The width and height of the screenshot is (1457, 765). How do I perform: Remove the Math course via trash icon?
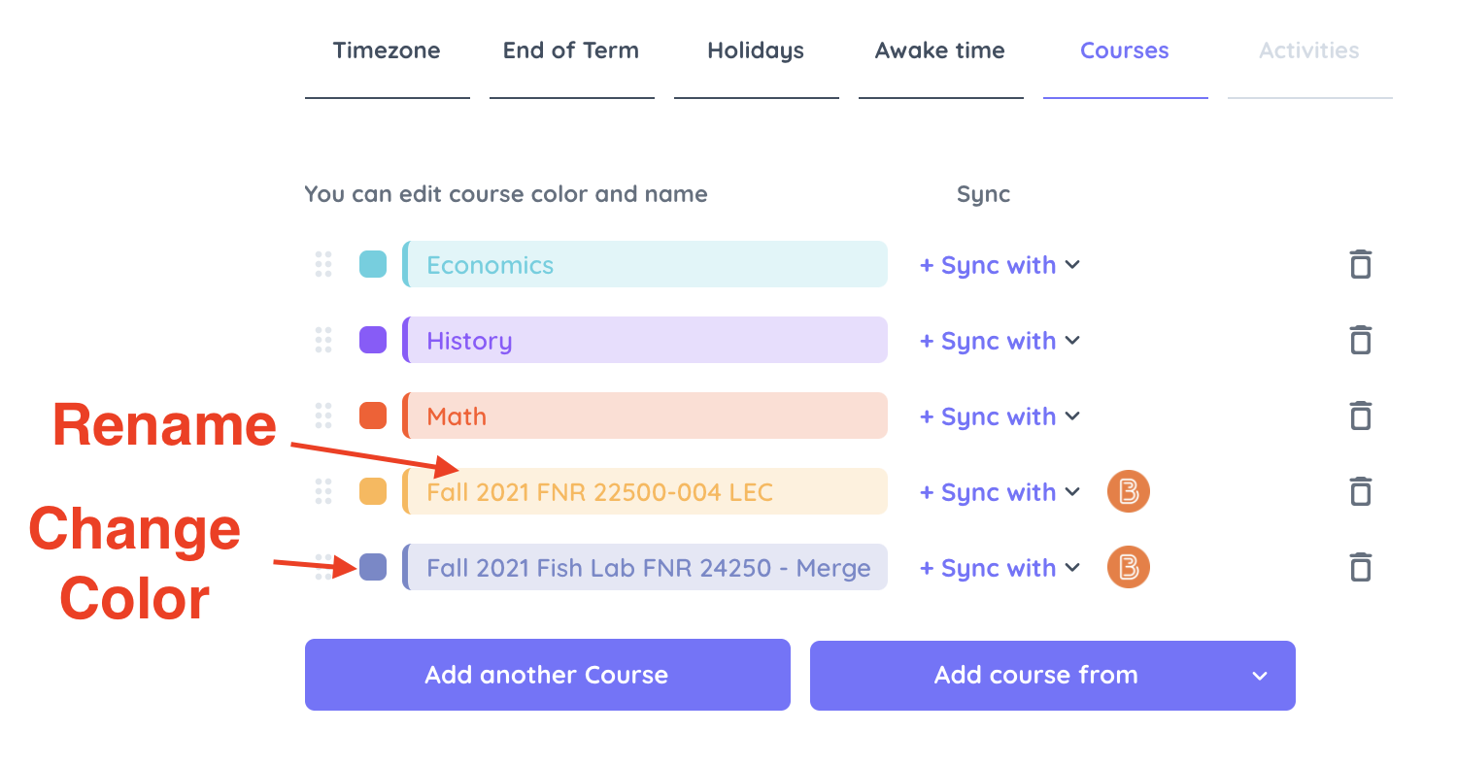pos(1361,416)
